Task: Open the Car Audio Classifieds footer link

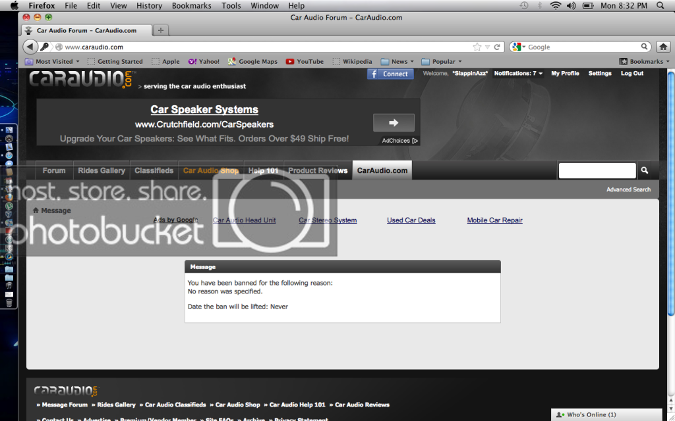Action: click(175, 405)
